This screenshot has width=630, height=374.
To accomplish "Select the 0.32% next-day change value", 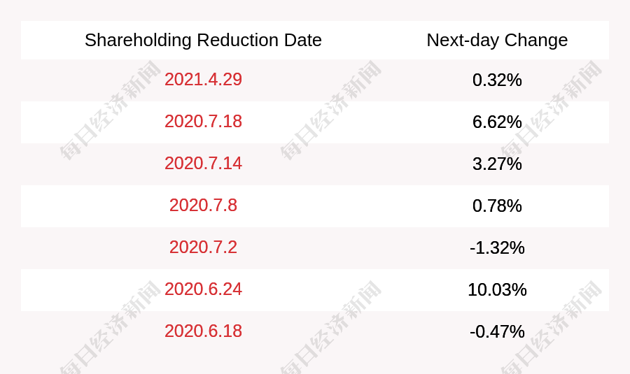I will (x=497, y=80).
